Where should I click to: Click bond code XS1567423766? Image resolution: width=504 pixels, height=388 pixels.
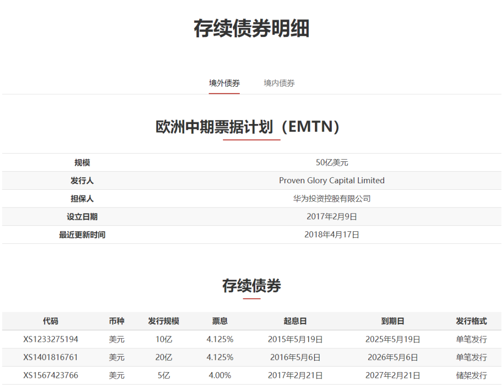pos(51,375)
